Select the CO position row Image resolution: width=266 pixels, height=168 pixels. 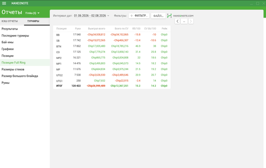point(112,52)
